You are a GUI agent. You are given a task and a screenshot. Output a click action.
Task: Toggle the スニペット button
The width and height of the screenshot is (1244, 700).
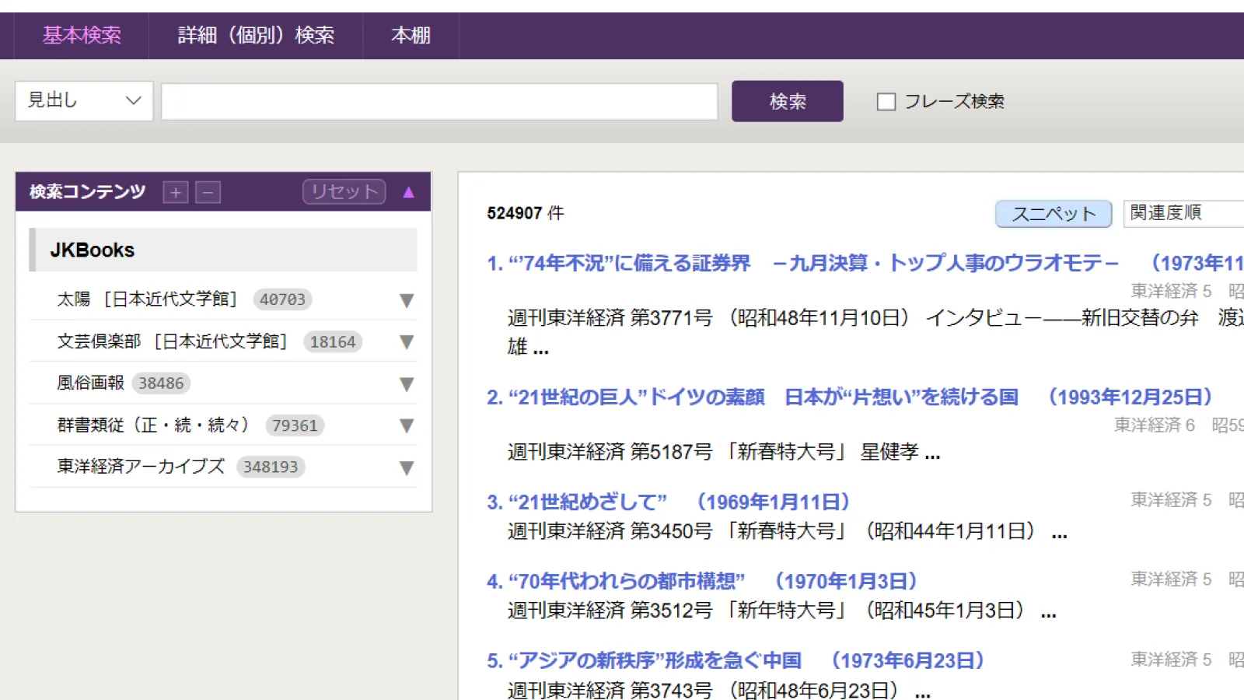1054,214
